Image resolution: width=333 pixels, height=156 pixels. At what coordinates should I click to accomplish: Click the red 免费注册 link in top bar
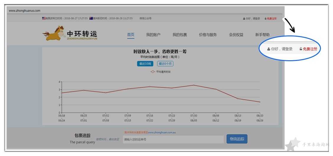[x=272, y=19]
